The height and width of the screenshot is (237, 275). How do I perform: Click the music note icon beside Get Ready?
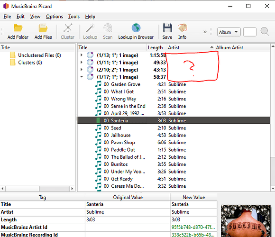click(99, 179)
